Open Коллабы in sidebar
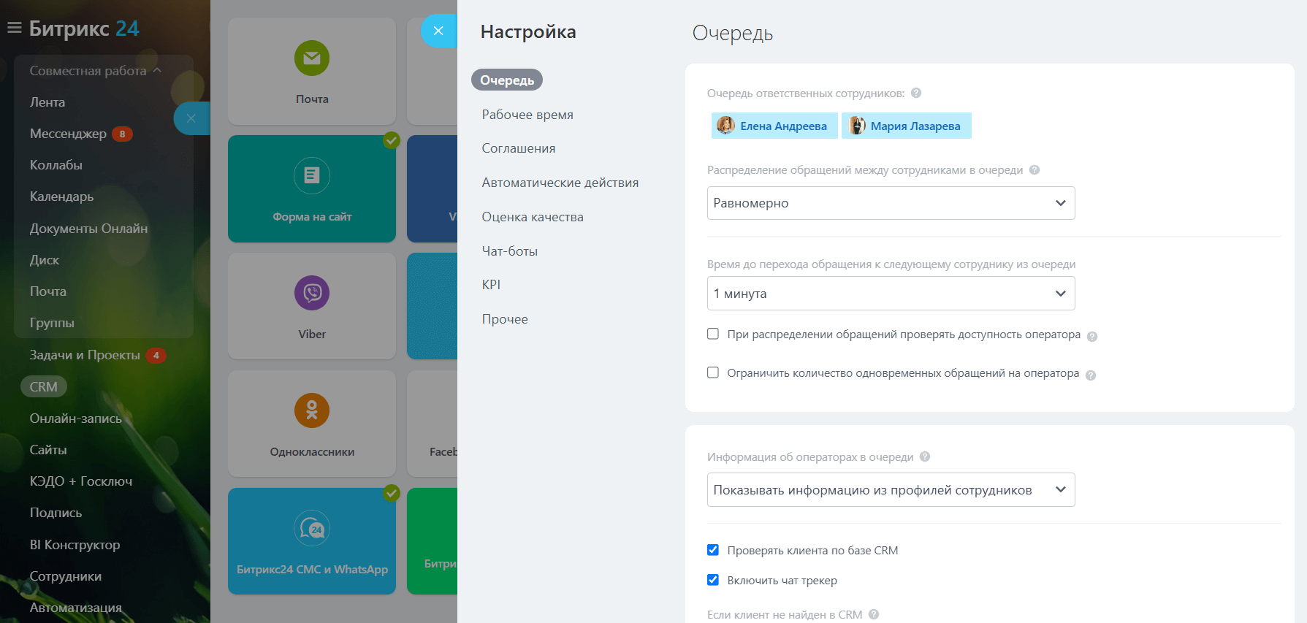Screen dimensions: 1307x623 56,165
